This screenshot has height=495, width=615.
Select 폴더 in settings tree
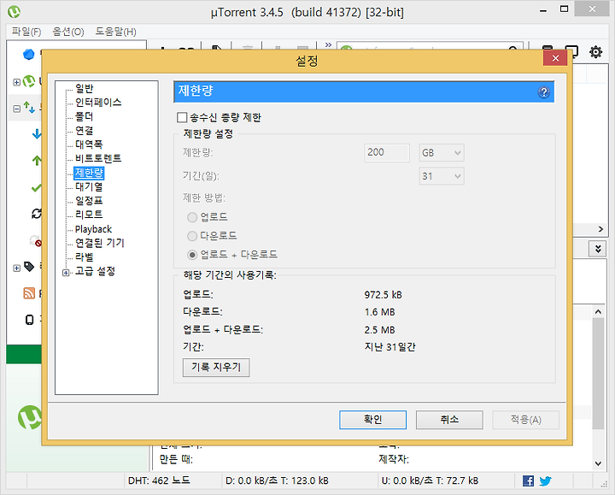coord(85,116)
